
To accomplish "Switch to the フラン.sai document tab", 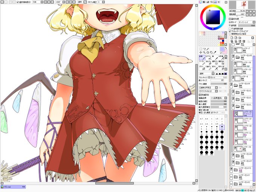I will pyautogui.click(x=13, y=187).
